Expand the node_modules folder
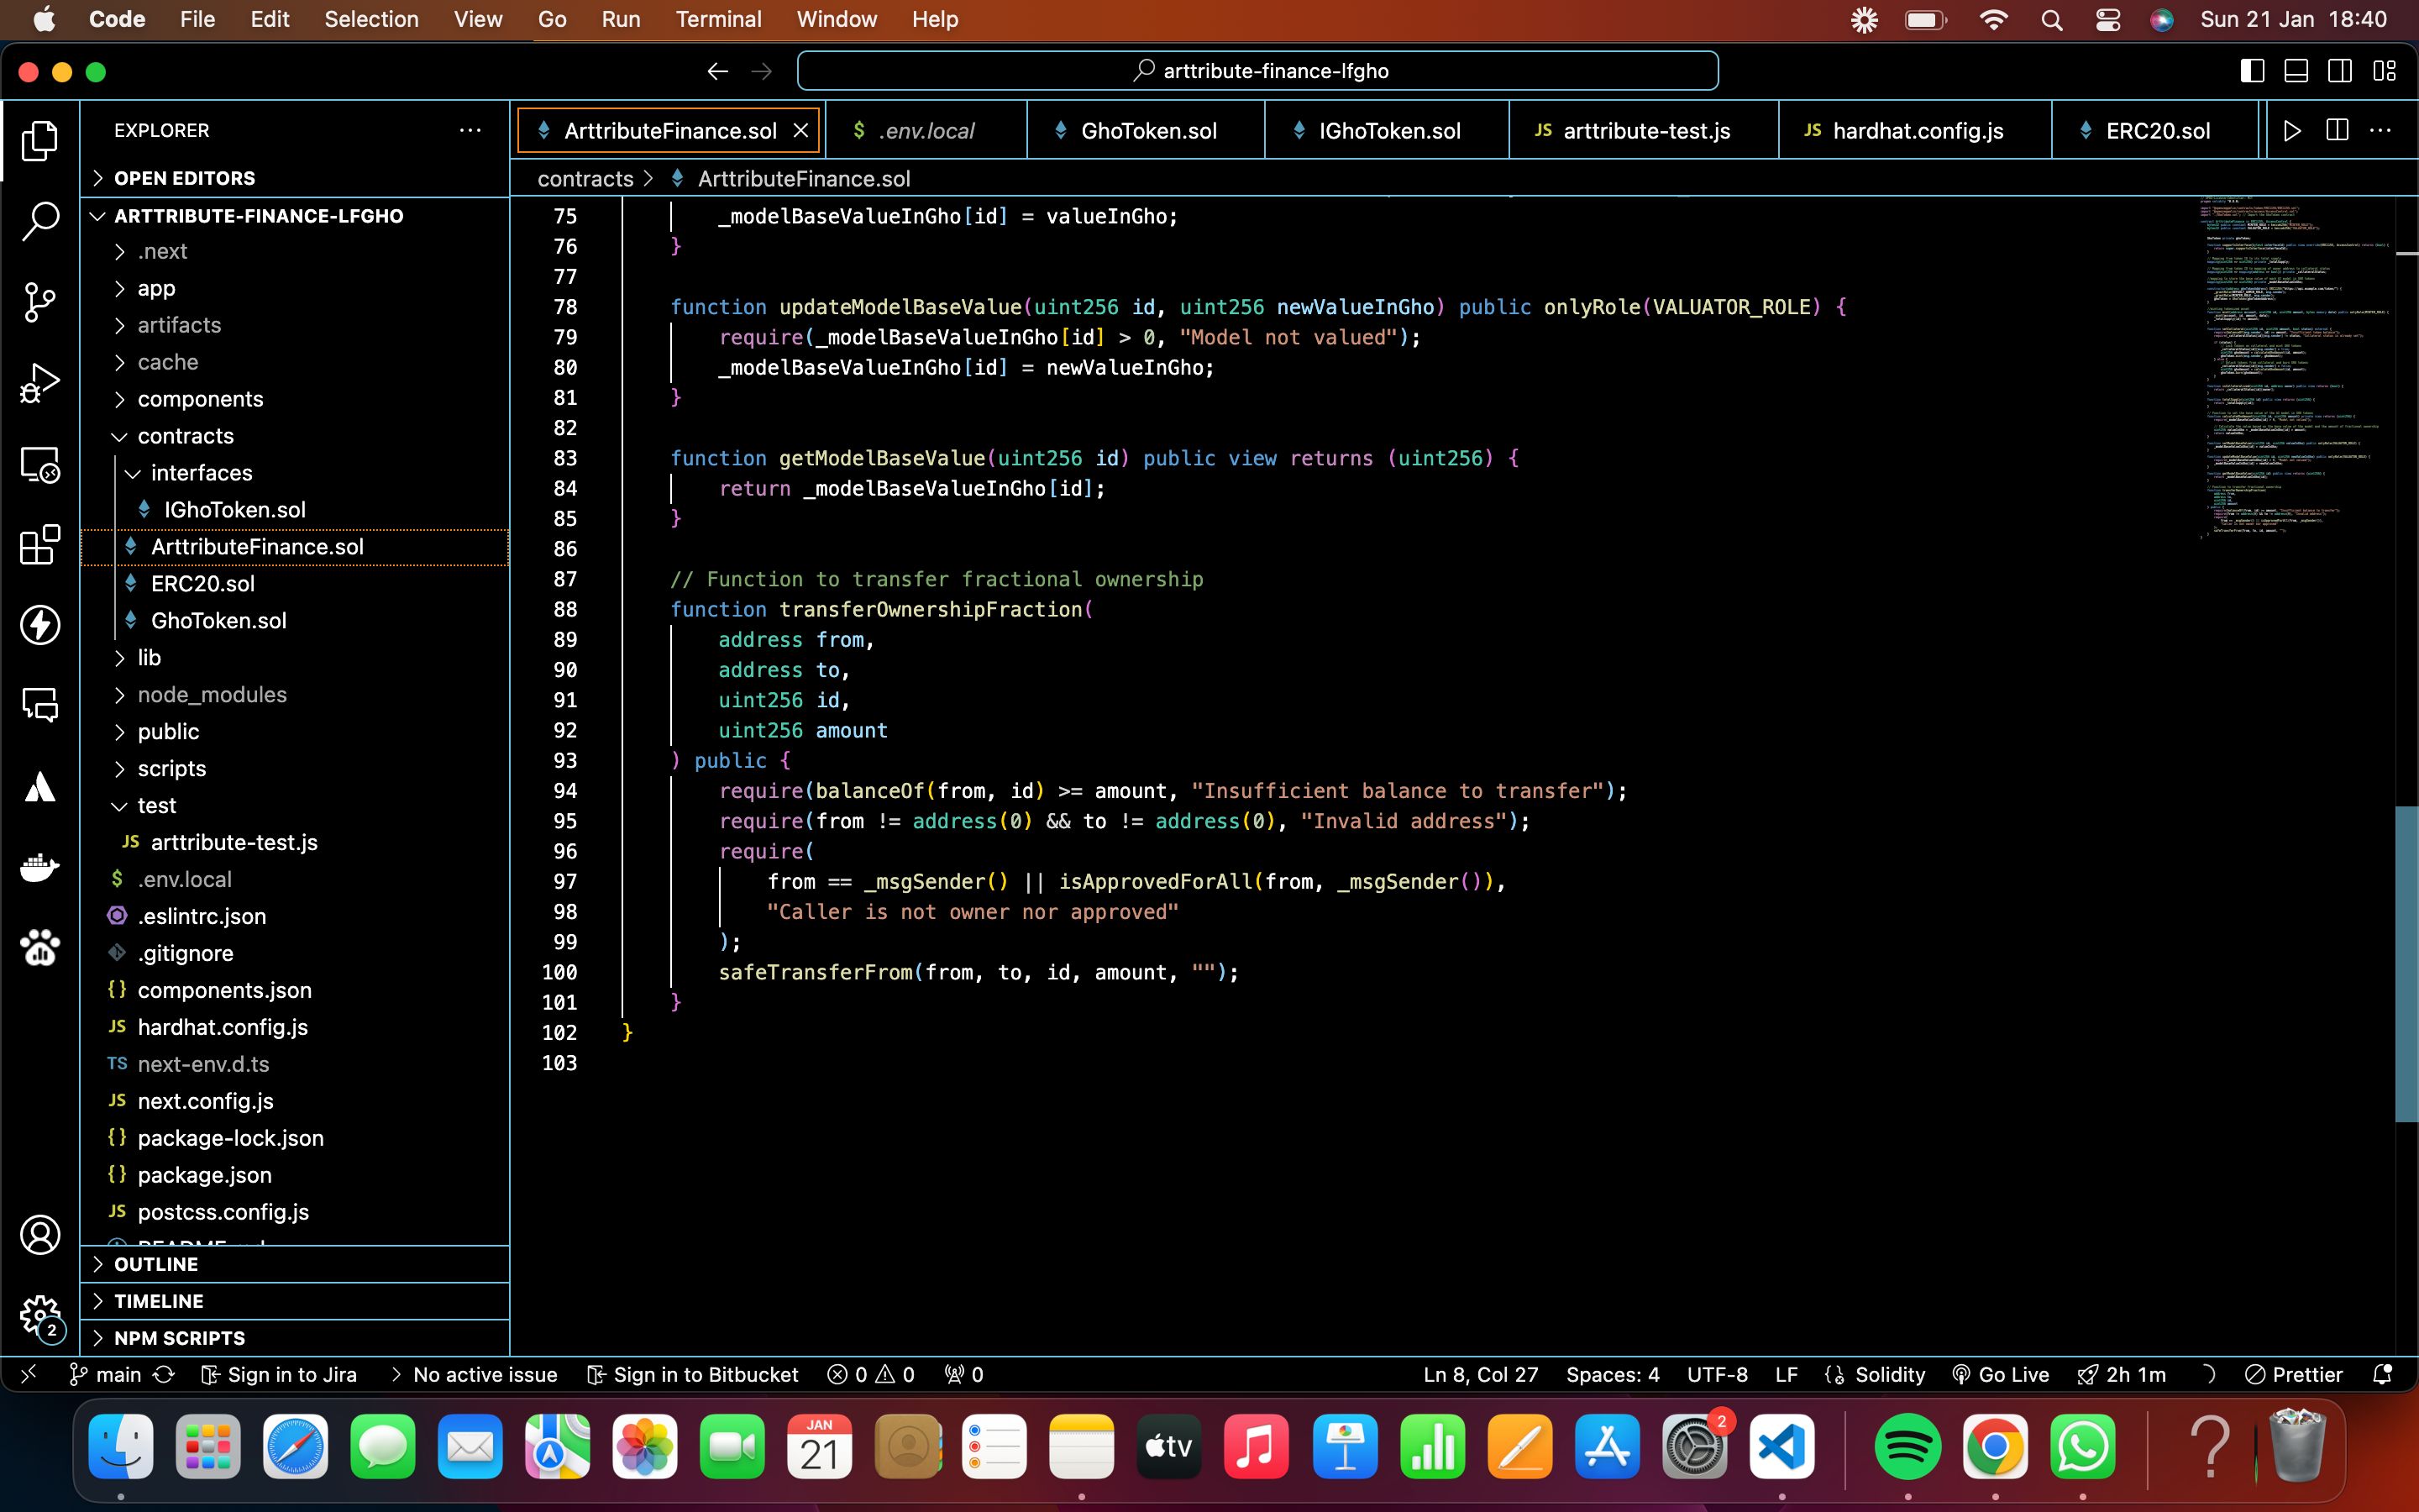This screenshot has width=2419, height=1512. click(295, 695)
